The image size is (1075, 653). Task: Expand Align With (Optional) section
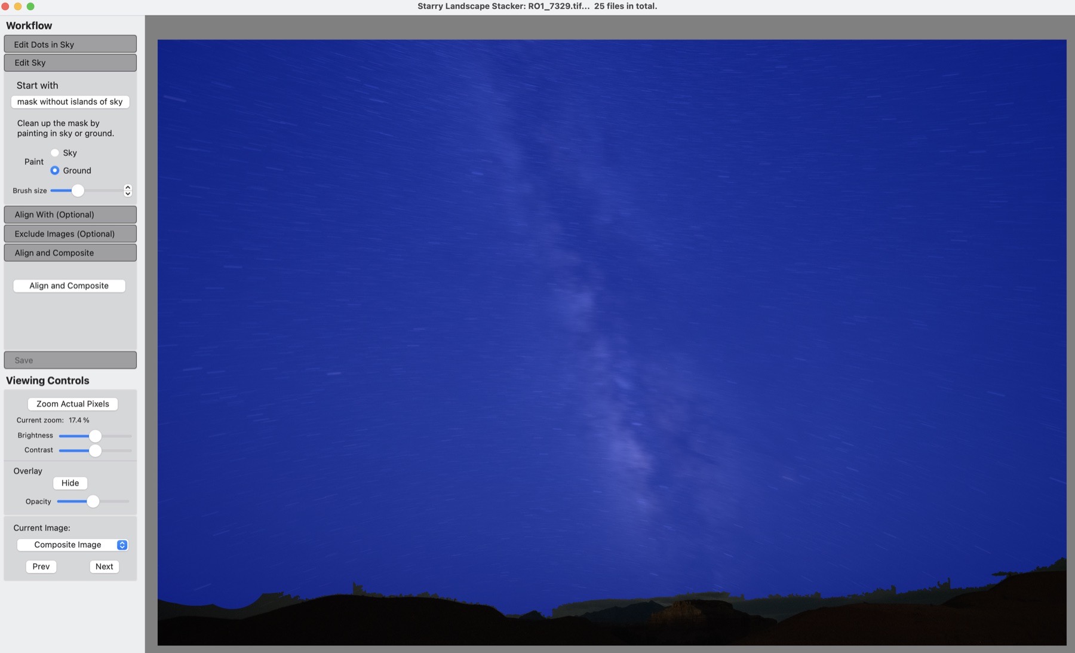pyautogui.click(x=70, y=214)
